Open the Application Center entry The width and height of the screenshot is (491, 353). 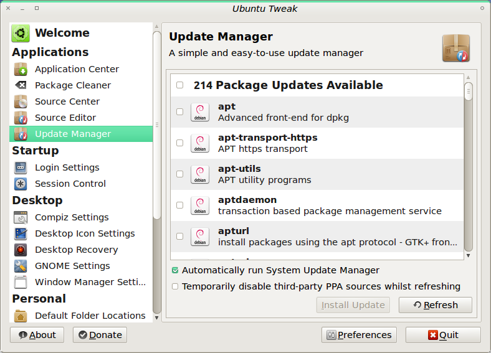(81, 69)
